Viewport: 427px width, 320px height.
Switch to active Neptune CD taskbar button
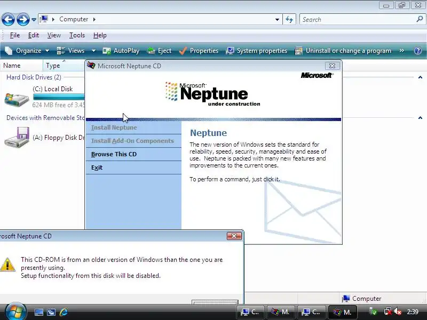342,312
